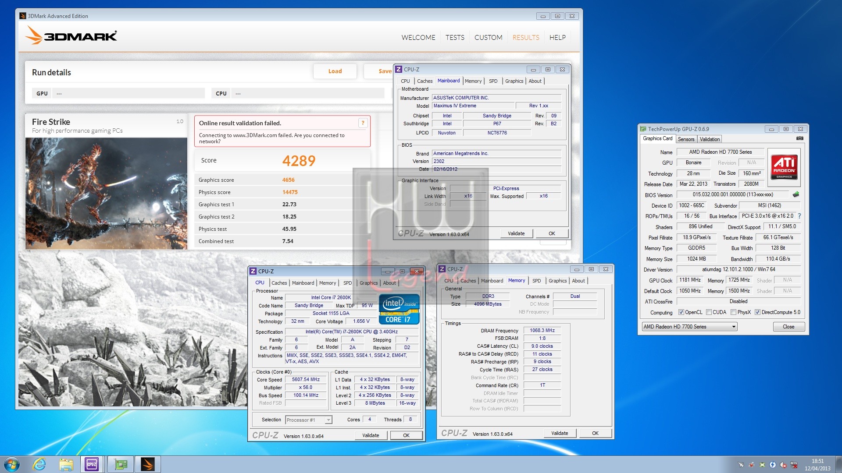This screenshot has height=473, width=842.
Task: Click the Fire Strike preview thumbnail
Action: coord(107,194)
